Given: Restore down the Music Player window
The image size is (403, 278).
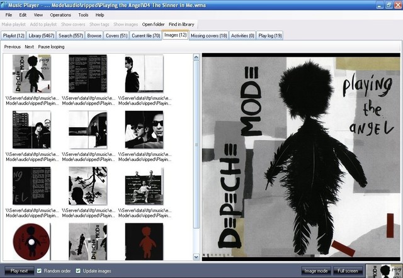Looking at the screenshot, I should click(389, 5).
